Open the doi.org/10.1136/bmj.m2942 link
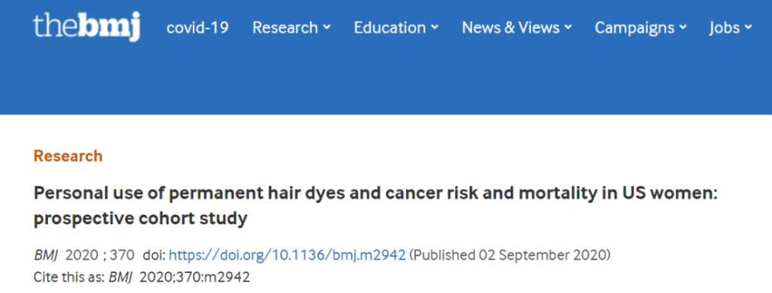Screen dimensions: 772x293 [287, 256]
